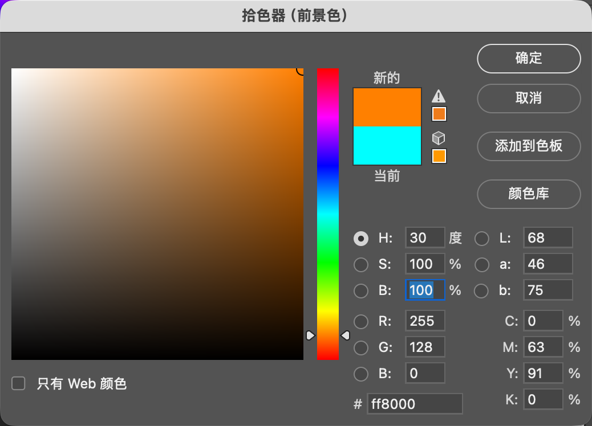Click the hex color code field

(x=415, y=404)
